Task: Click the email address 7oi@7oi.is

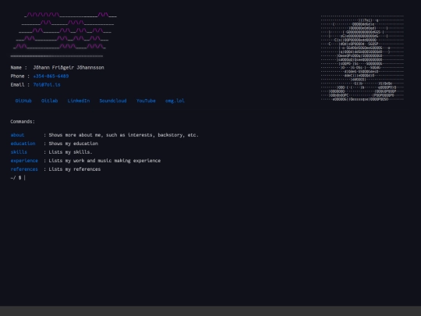Action: tap(47, 84)
